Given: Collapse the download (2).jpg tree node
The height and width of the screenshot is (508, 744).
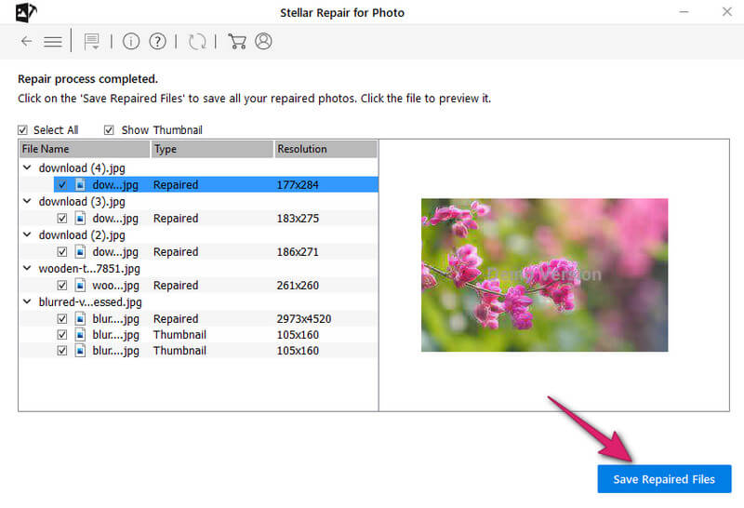Looking at the screenshot, I should click(x=27, y=234).
